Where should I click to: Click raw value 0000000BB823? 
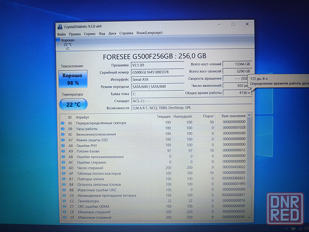tap(234, 178)
